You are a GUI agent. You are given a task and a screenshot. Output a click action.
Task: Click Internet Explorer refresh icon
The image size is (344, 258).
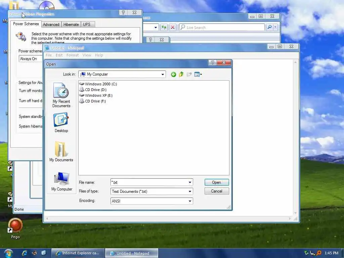(x=164, y=28)
